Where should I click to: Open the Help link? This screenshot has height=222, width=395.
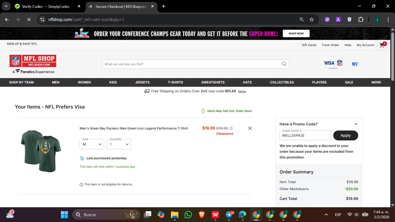pos(348,45)
